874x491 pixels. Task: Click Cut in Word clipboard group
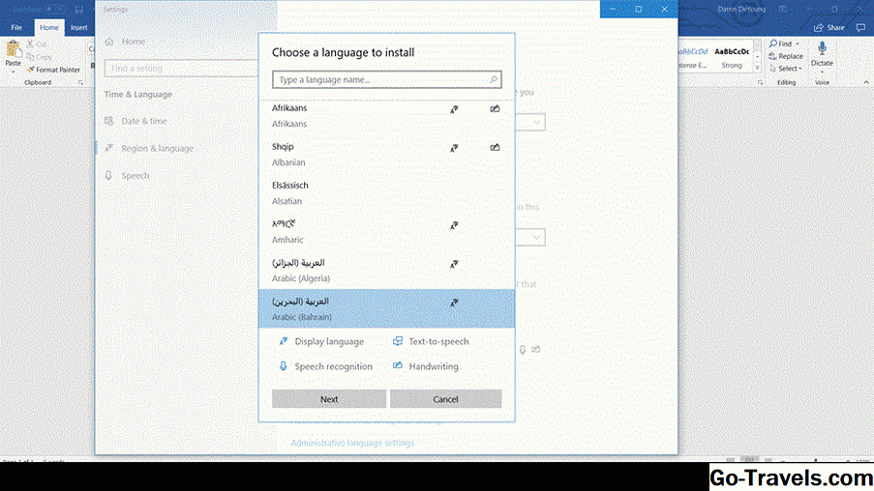point(37,43)
